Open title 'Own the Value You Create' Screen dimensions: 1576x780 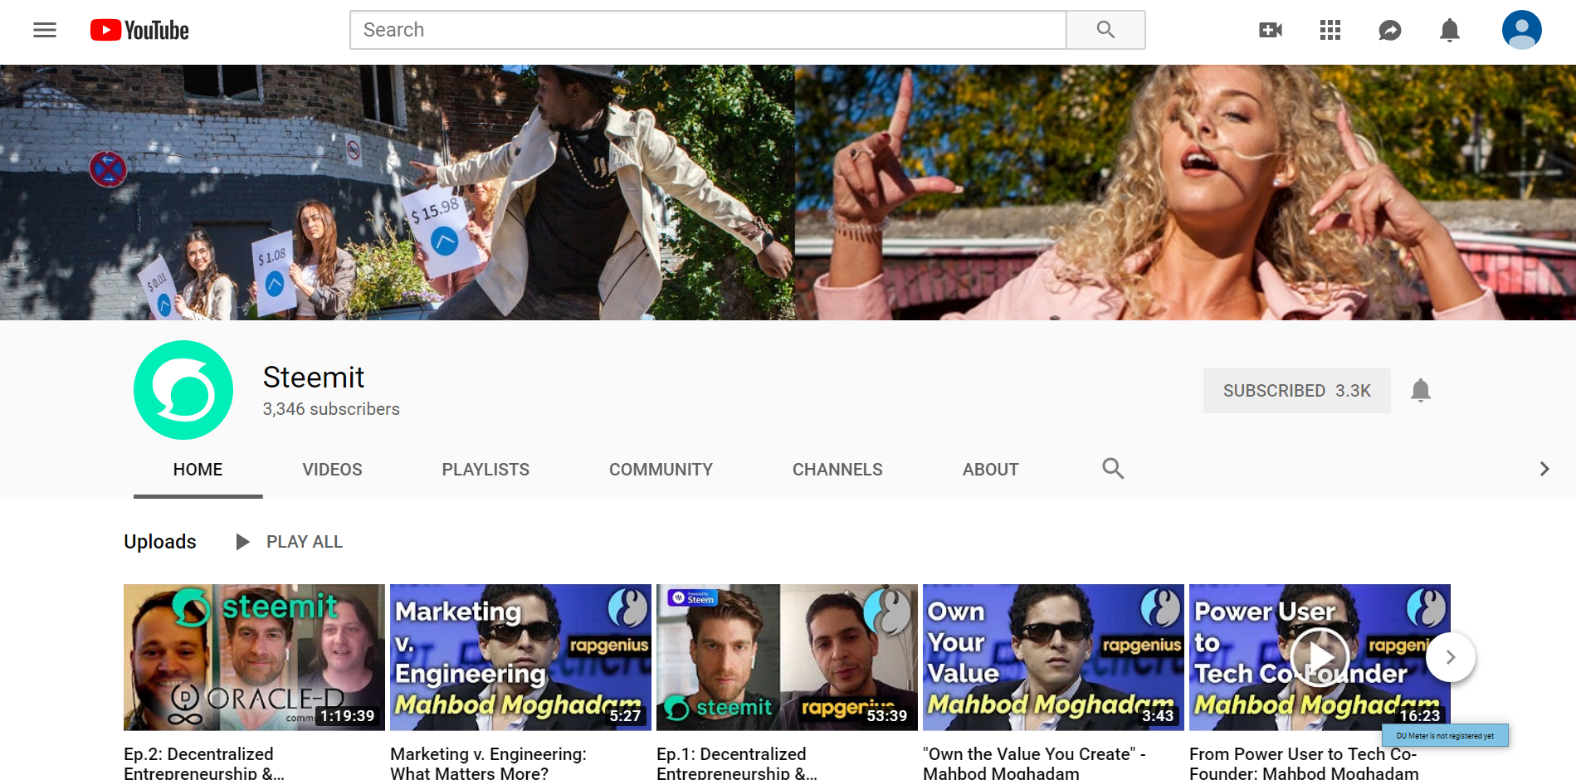coord(1034,763)
